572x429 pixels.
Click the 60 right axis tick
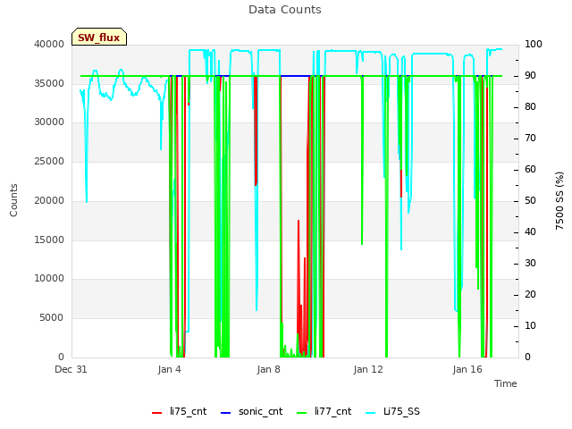pos(530,169)
